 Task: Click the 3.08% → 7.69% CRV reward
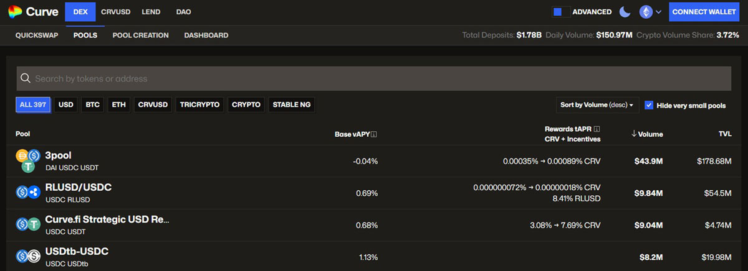tap(565, 224)
